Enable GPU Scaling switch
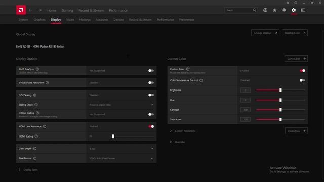324x182 pixels. pyautogui.click(x=151, y=95)
